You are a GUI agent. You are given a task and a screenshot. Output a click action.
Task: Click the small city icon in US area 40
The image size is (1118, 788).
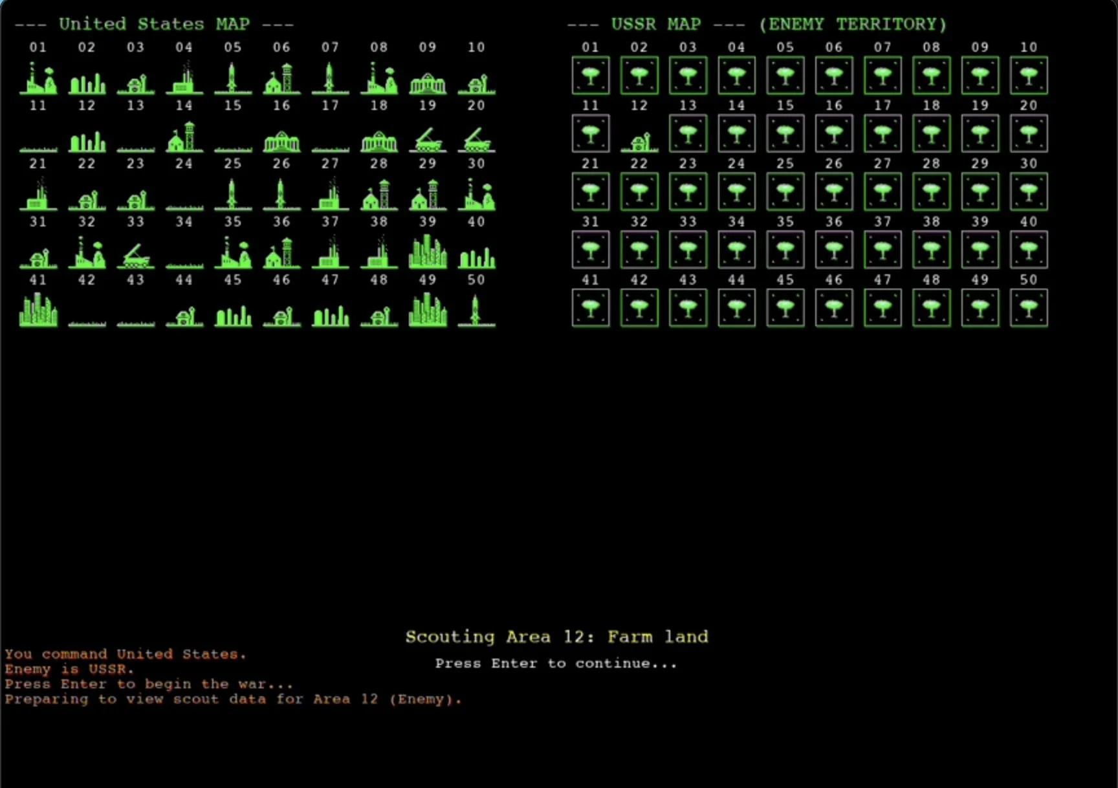[477, 257]
